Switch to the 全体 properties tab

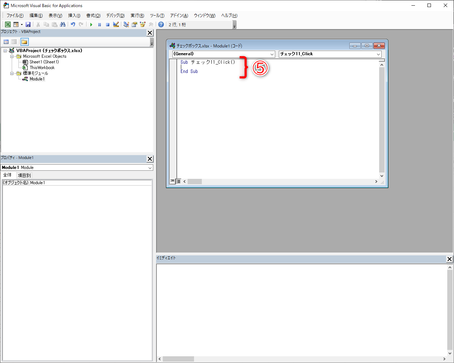pos(7,175)
